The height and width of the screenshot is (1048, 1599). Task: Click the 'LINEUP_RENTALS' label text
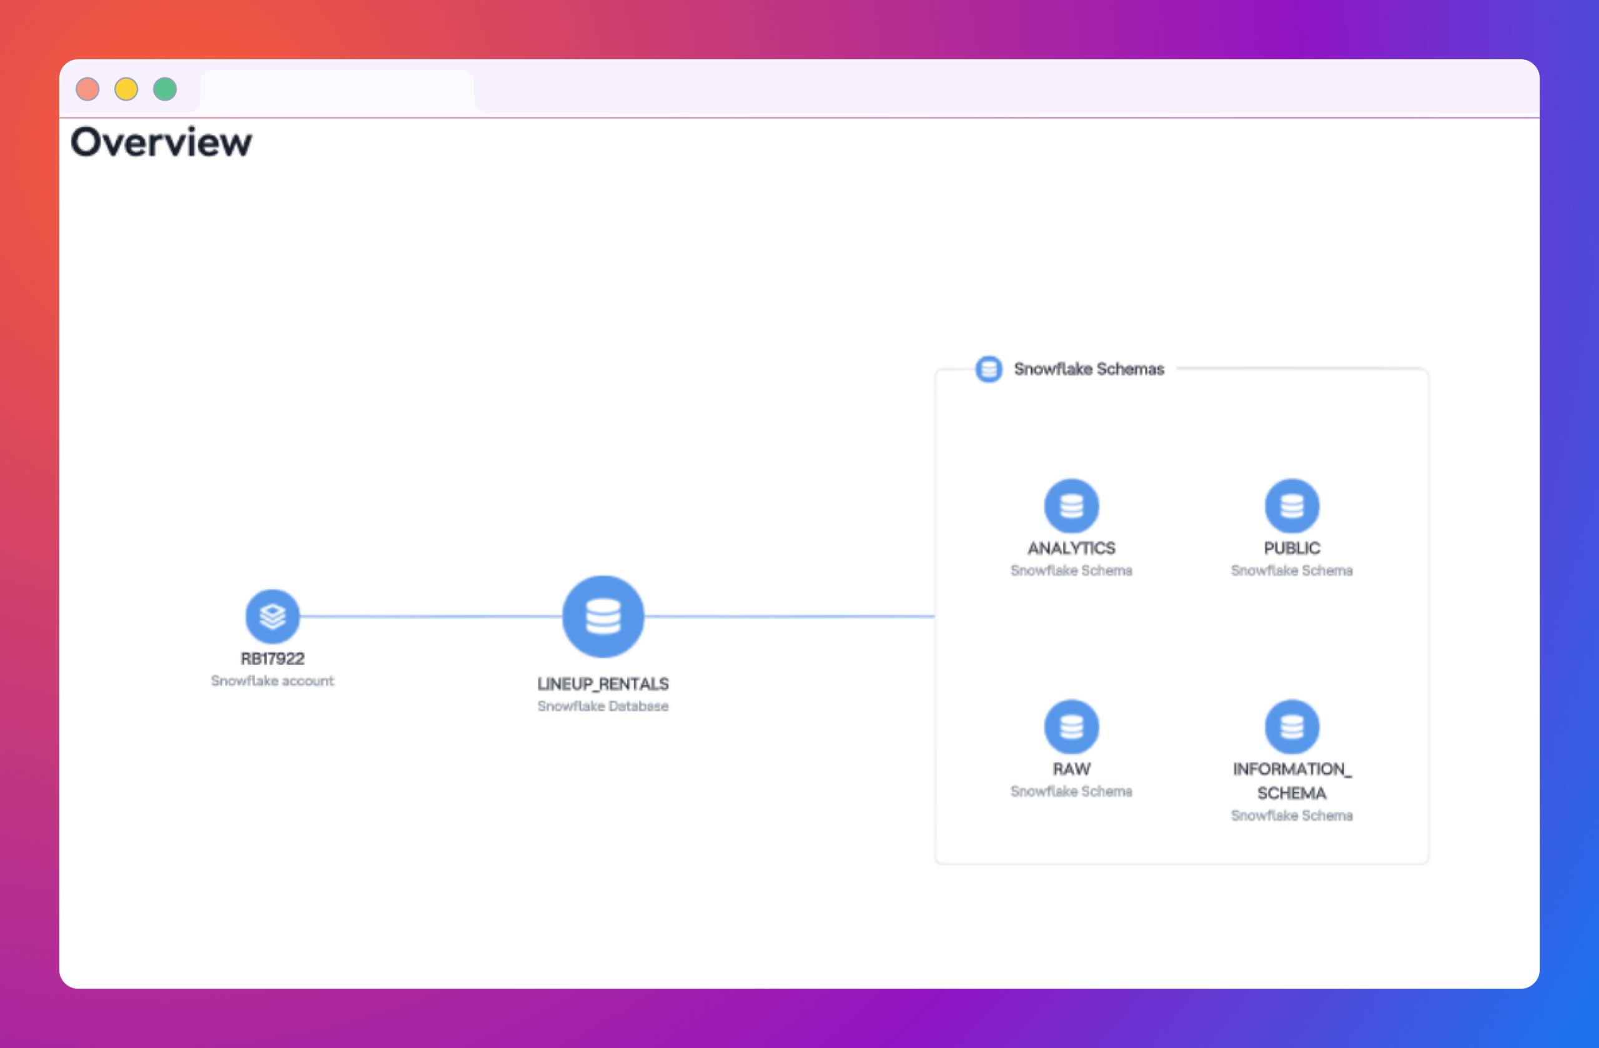tap(603, 684)
